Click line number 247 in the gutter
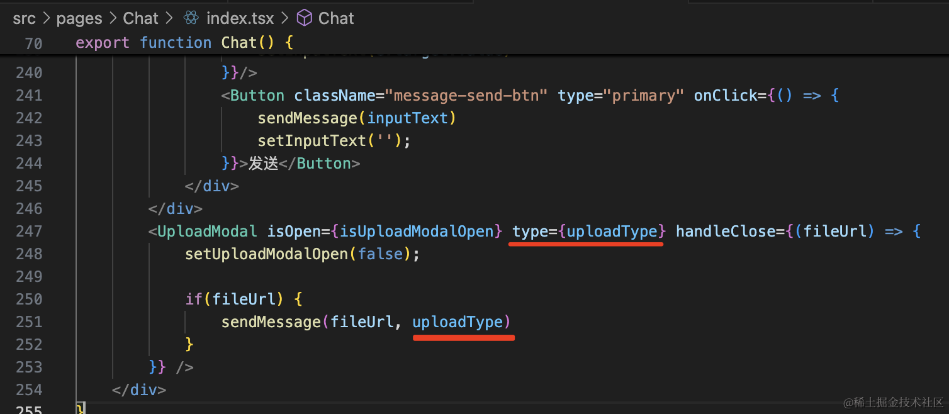This screenshot has height=414, width=949. point(29,232)
